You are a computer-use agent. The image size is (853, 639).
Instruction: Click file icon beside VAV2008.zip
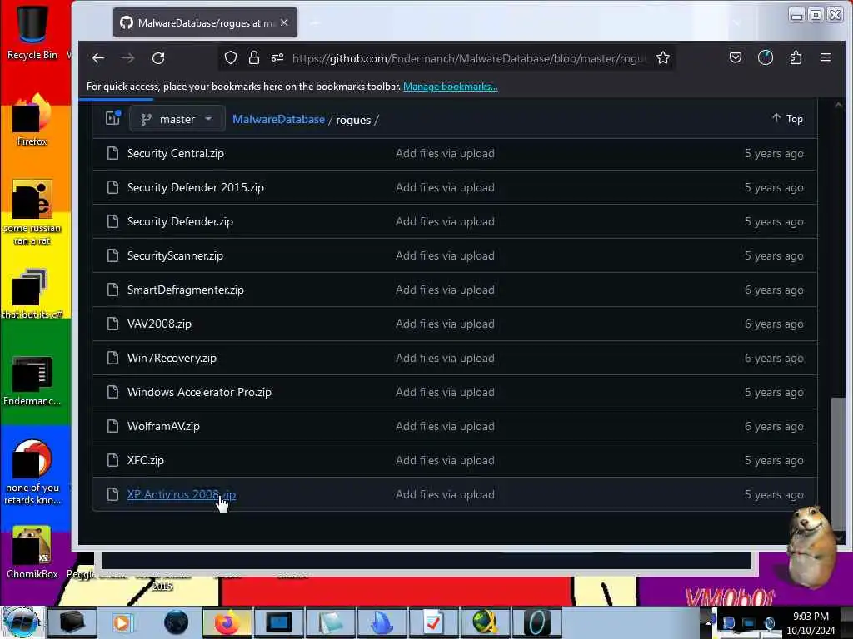(112, 324)
